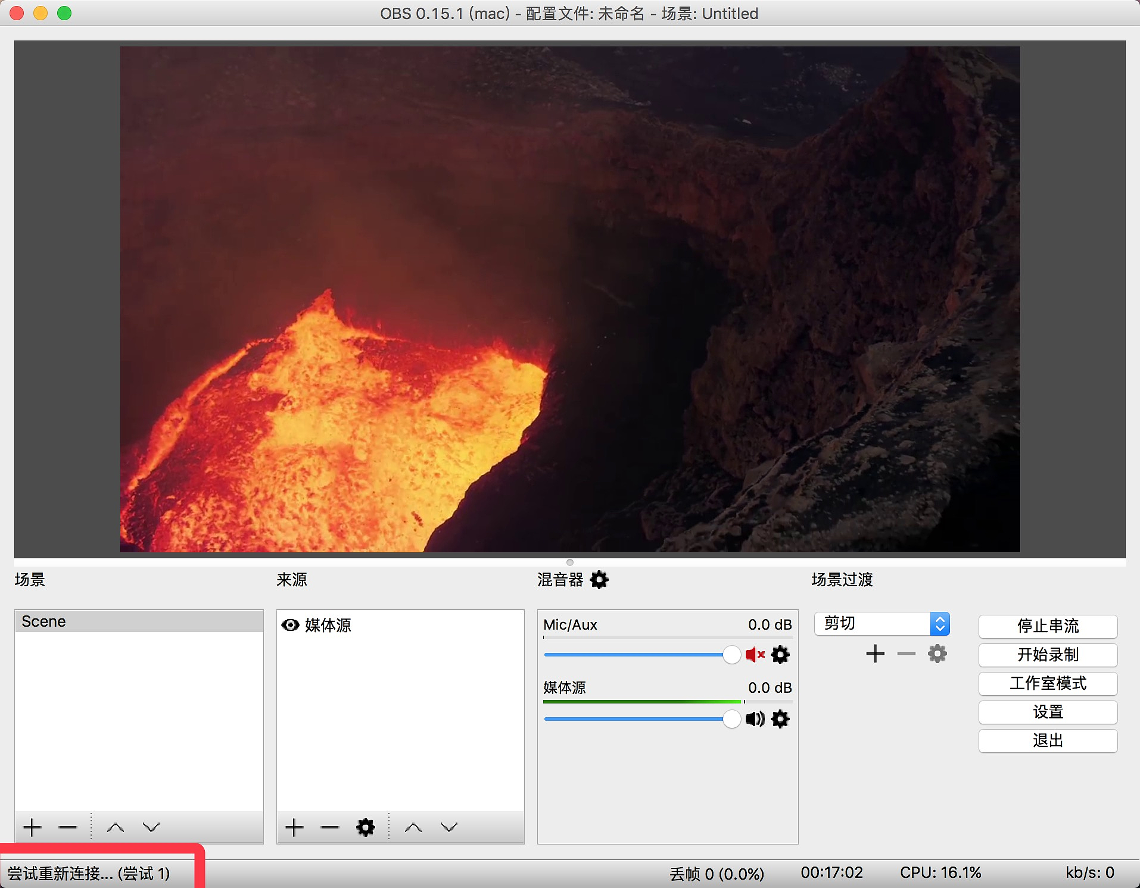Open source properties gear in 来源 toolbar
The height and width of the screenshot is (888, 1140).
point(366,827)
